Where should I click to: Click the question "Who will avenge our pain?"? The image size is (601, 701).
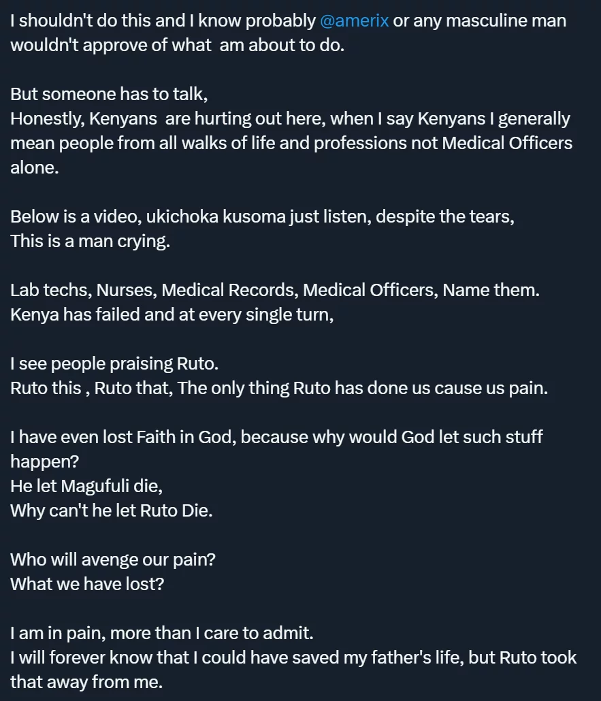click(x=113, y=559)
